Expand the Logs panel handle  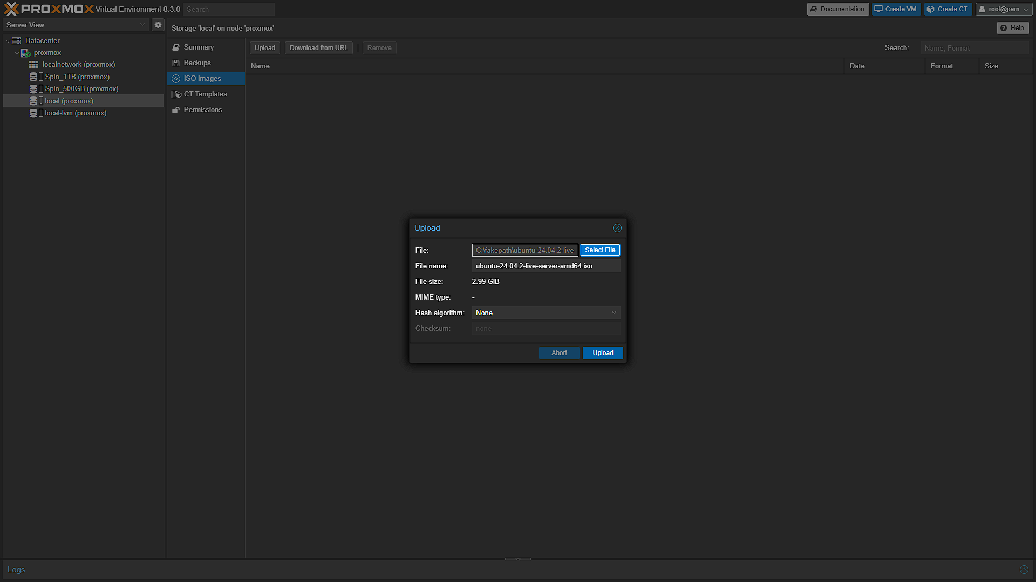[518, 559]
